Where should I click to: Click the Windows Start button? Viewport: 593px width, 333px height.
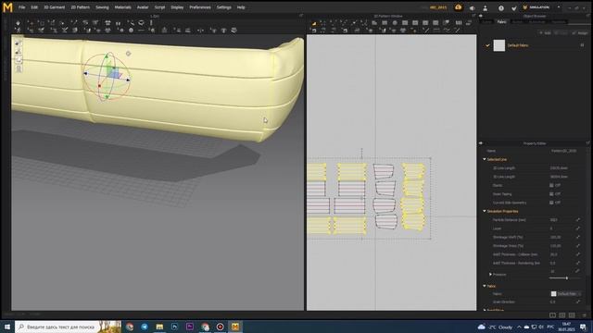click(7, 327)
